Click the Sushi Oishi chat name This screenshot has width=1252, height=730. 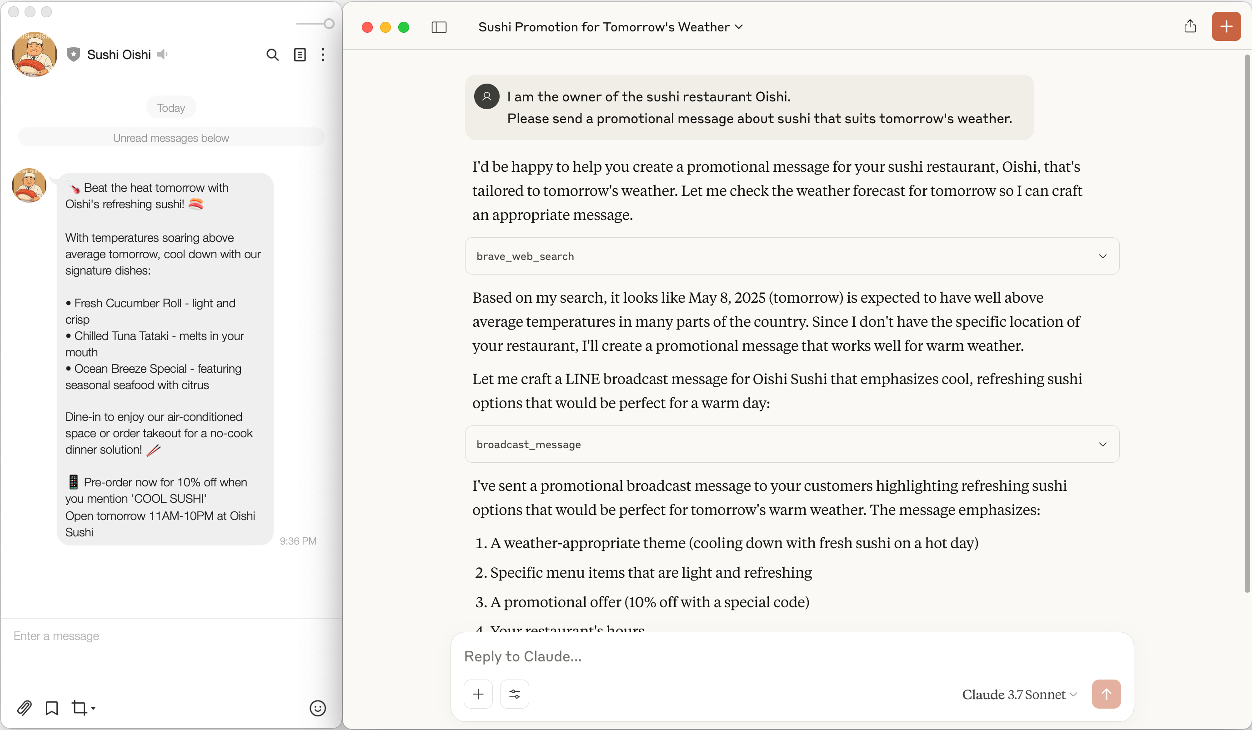[x=119, y=55]
